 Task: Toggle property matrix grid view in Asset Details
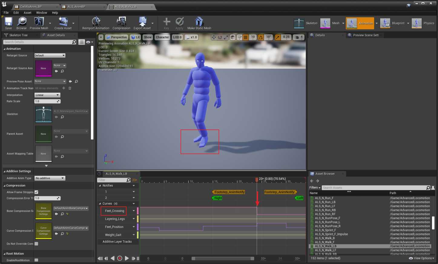pyautogui.click(x=81, y=42)
